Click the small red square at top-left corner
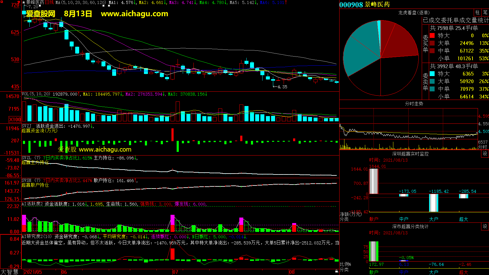The image size is (489, 275). pyautogui.click(x=2, y=2)
